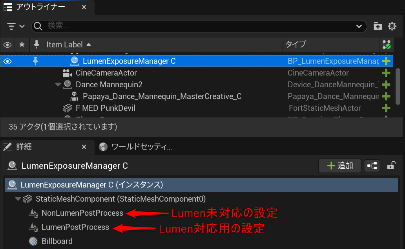Viewport: 405px width, 249px height.
Task: Click the 追加 add component button
Action: click(339, 166)
